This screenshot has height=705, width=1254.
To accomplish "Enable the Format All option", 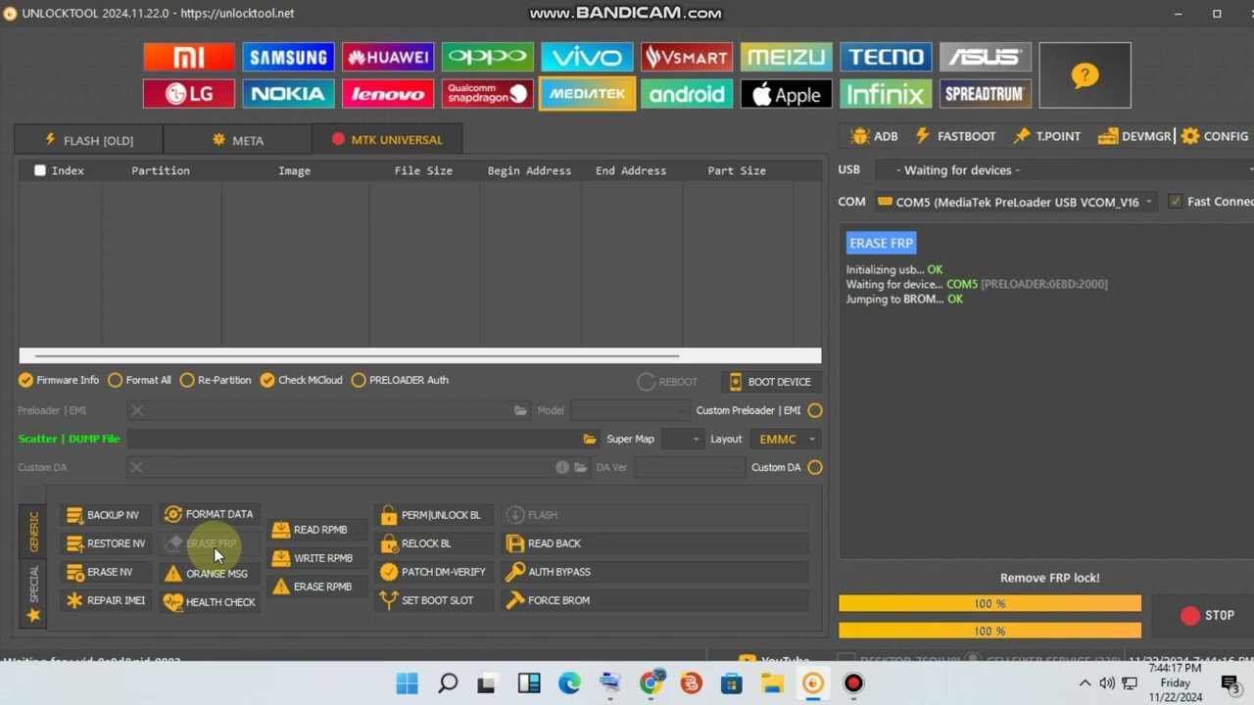I will (x=139, y=380).
